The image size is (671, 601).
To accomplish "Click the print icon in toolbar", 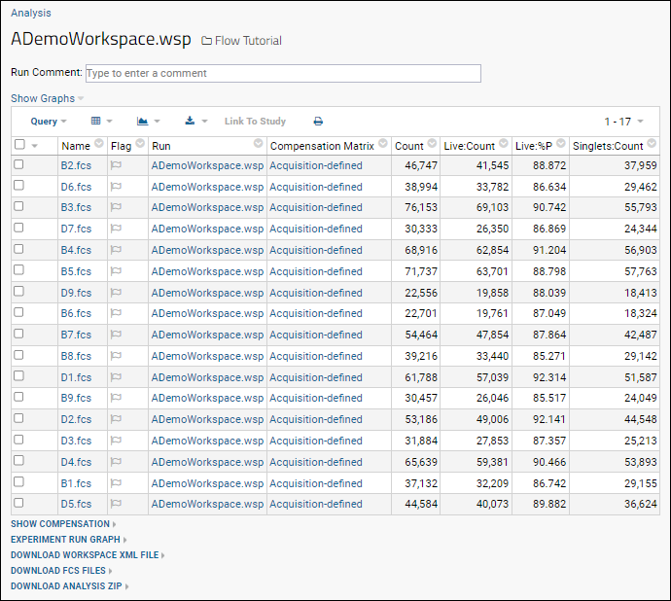I will coord(318,122).
